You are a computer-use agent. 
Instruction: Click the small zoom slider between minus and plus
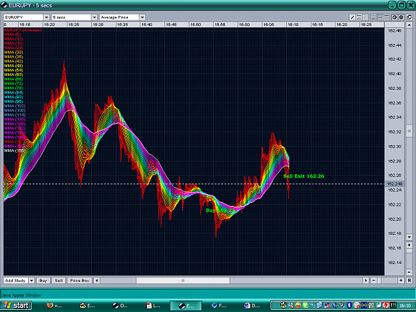click(x=379, y=280)
